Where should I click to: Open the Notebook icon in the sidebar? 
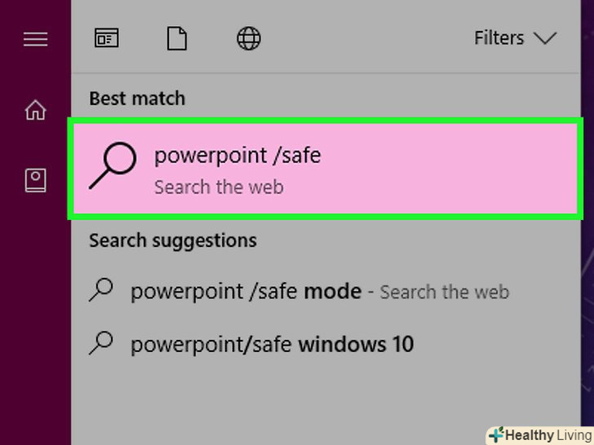35,181
